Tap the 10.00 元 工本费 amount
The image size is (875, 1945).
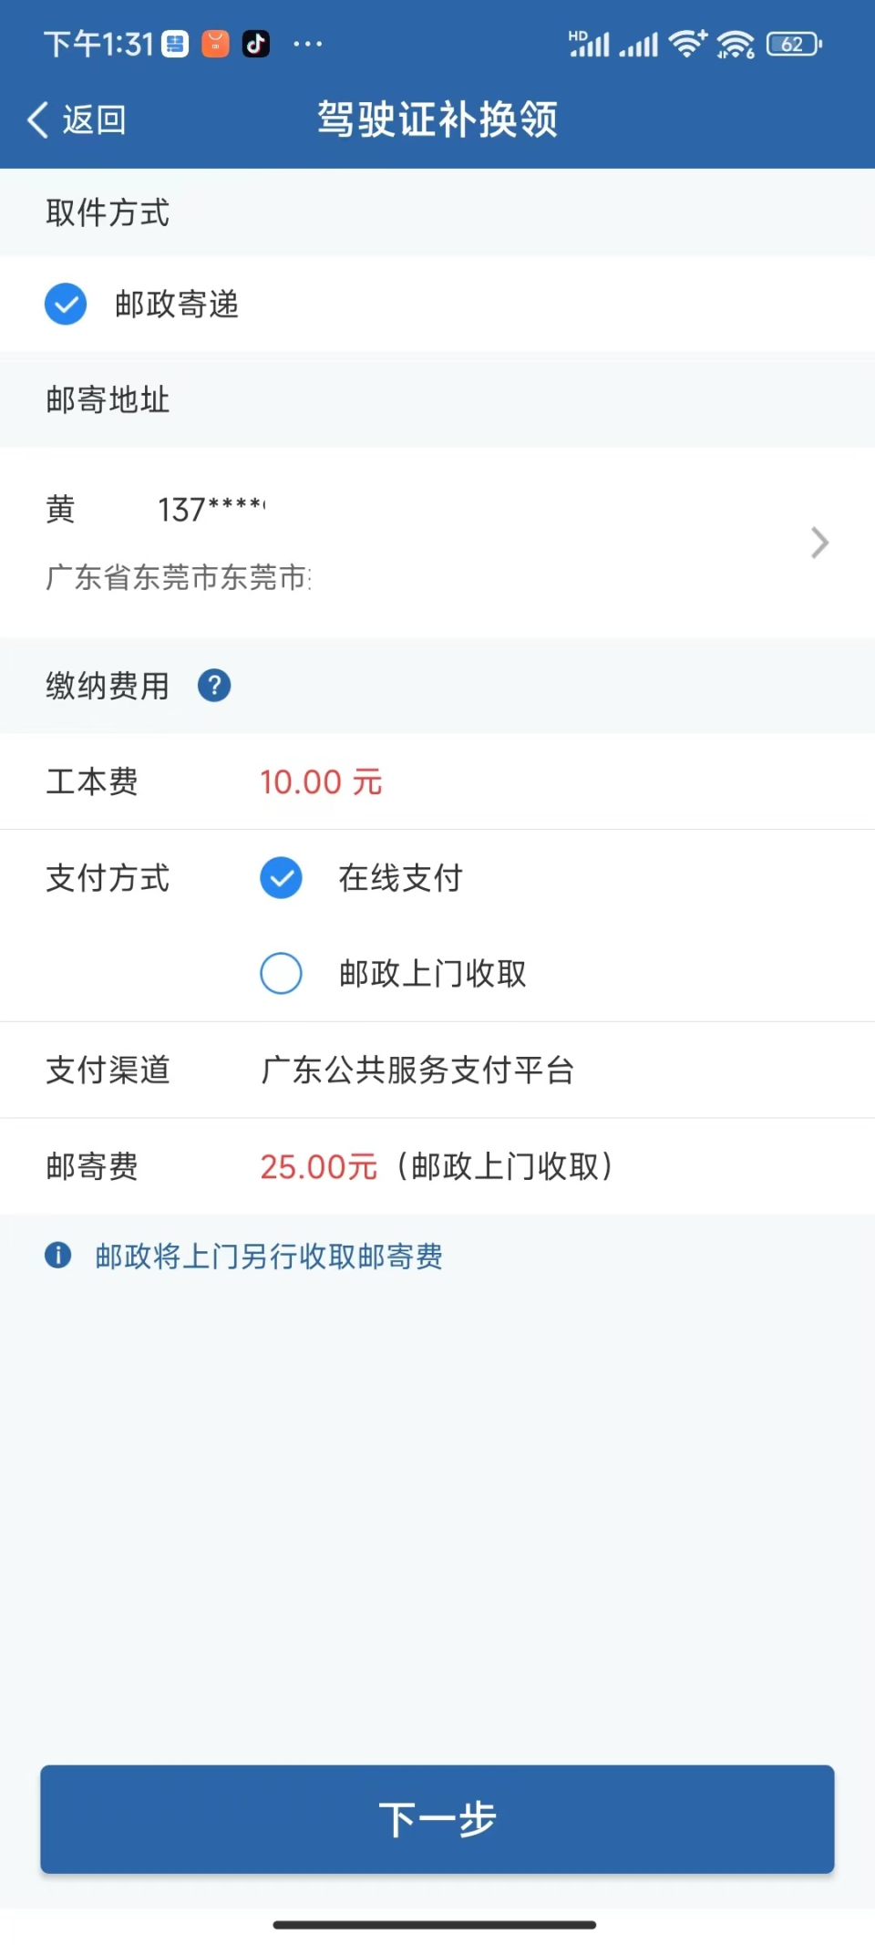click(x=321, y=781)
